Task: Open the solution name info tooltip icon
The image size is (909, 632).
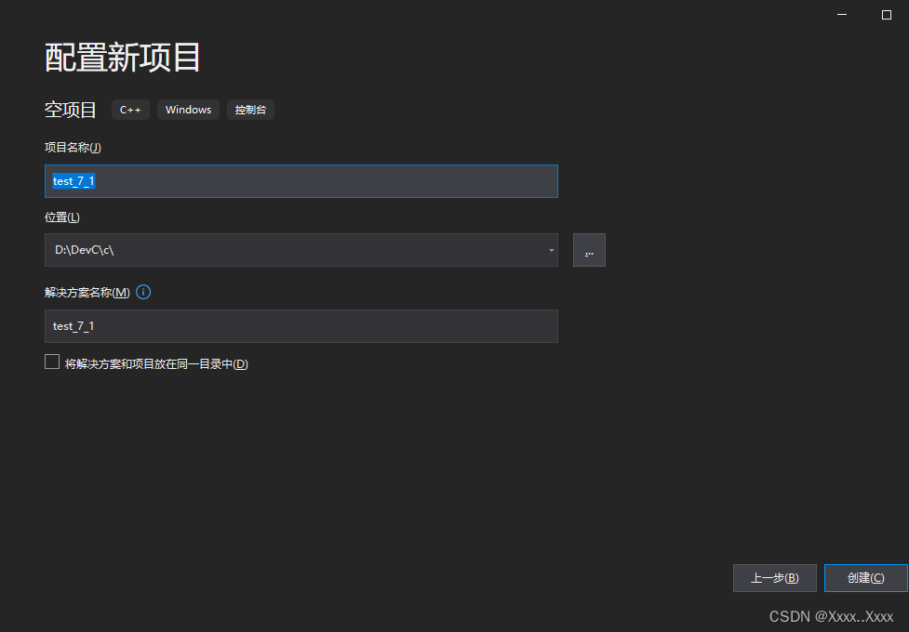Action: pos(142,292)
